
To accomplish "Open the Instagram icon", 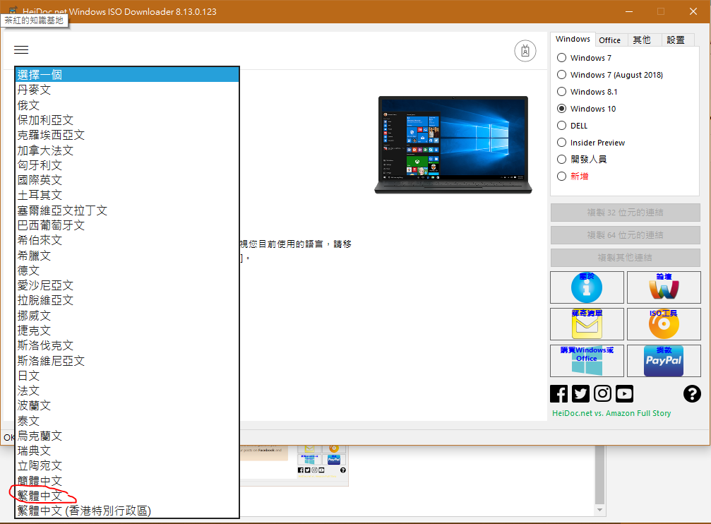I will (602, 394).
